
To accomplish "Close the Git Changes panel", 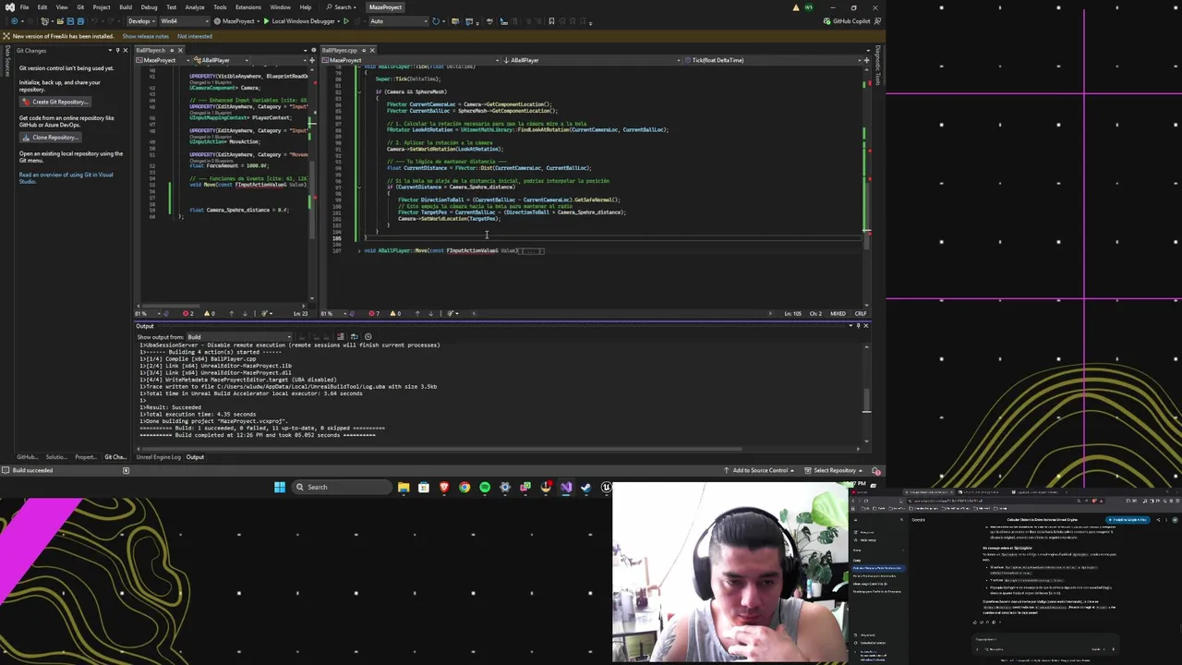I will [127, 51].
